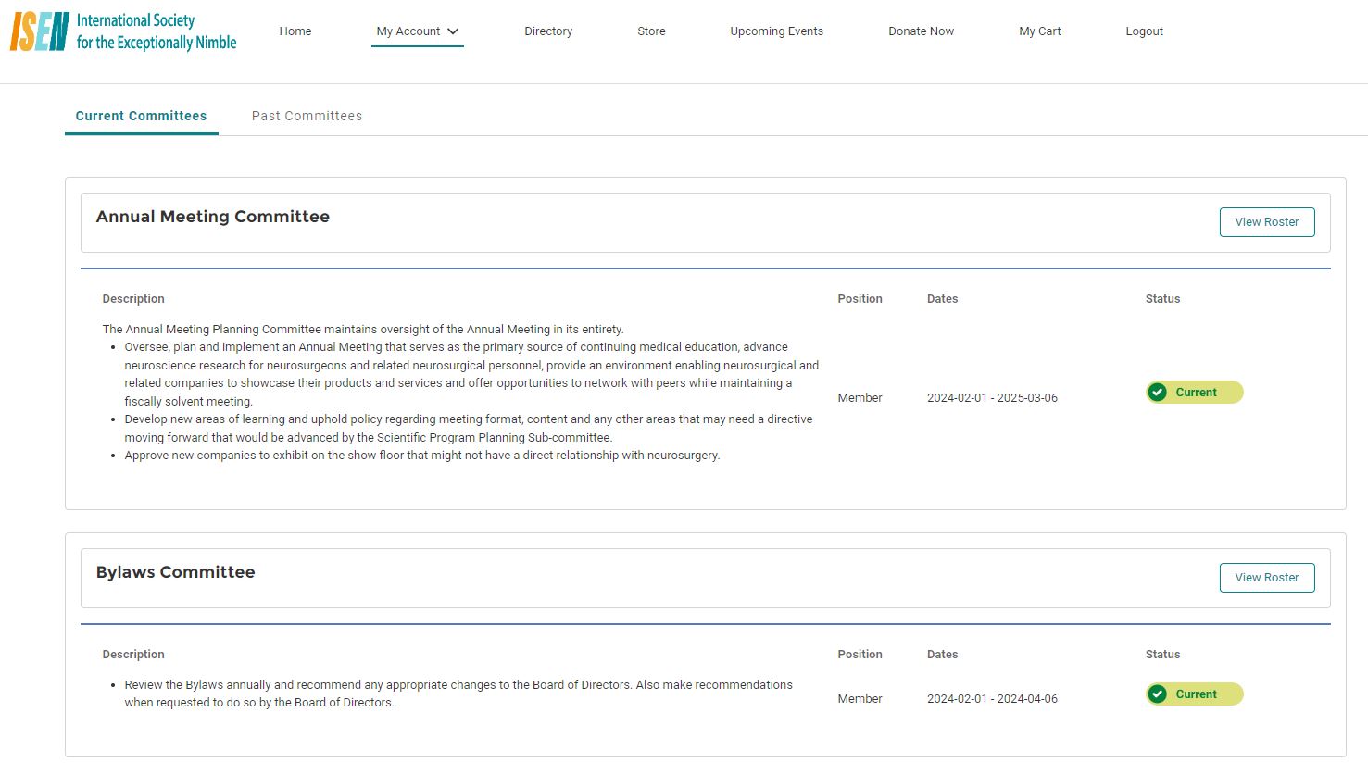Click the green checkmark icon for Annual Meeting Committee

coord(1158,393)
